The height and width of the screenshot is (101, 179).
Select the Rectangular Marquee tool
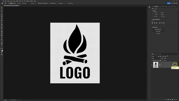(2, 9)
